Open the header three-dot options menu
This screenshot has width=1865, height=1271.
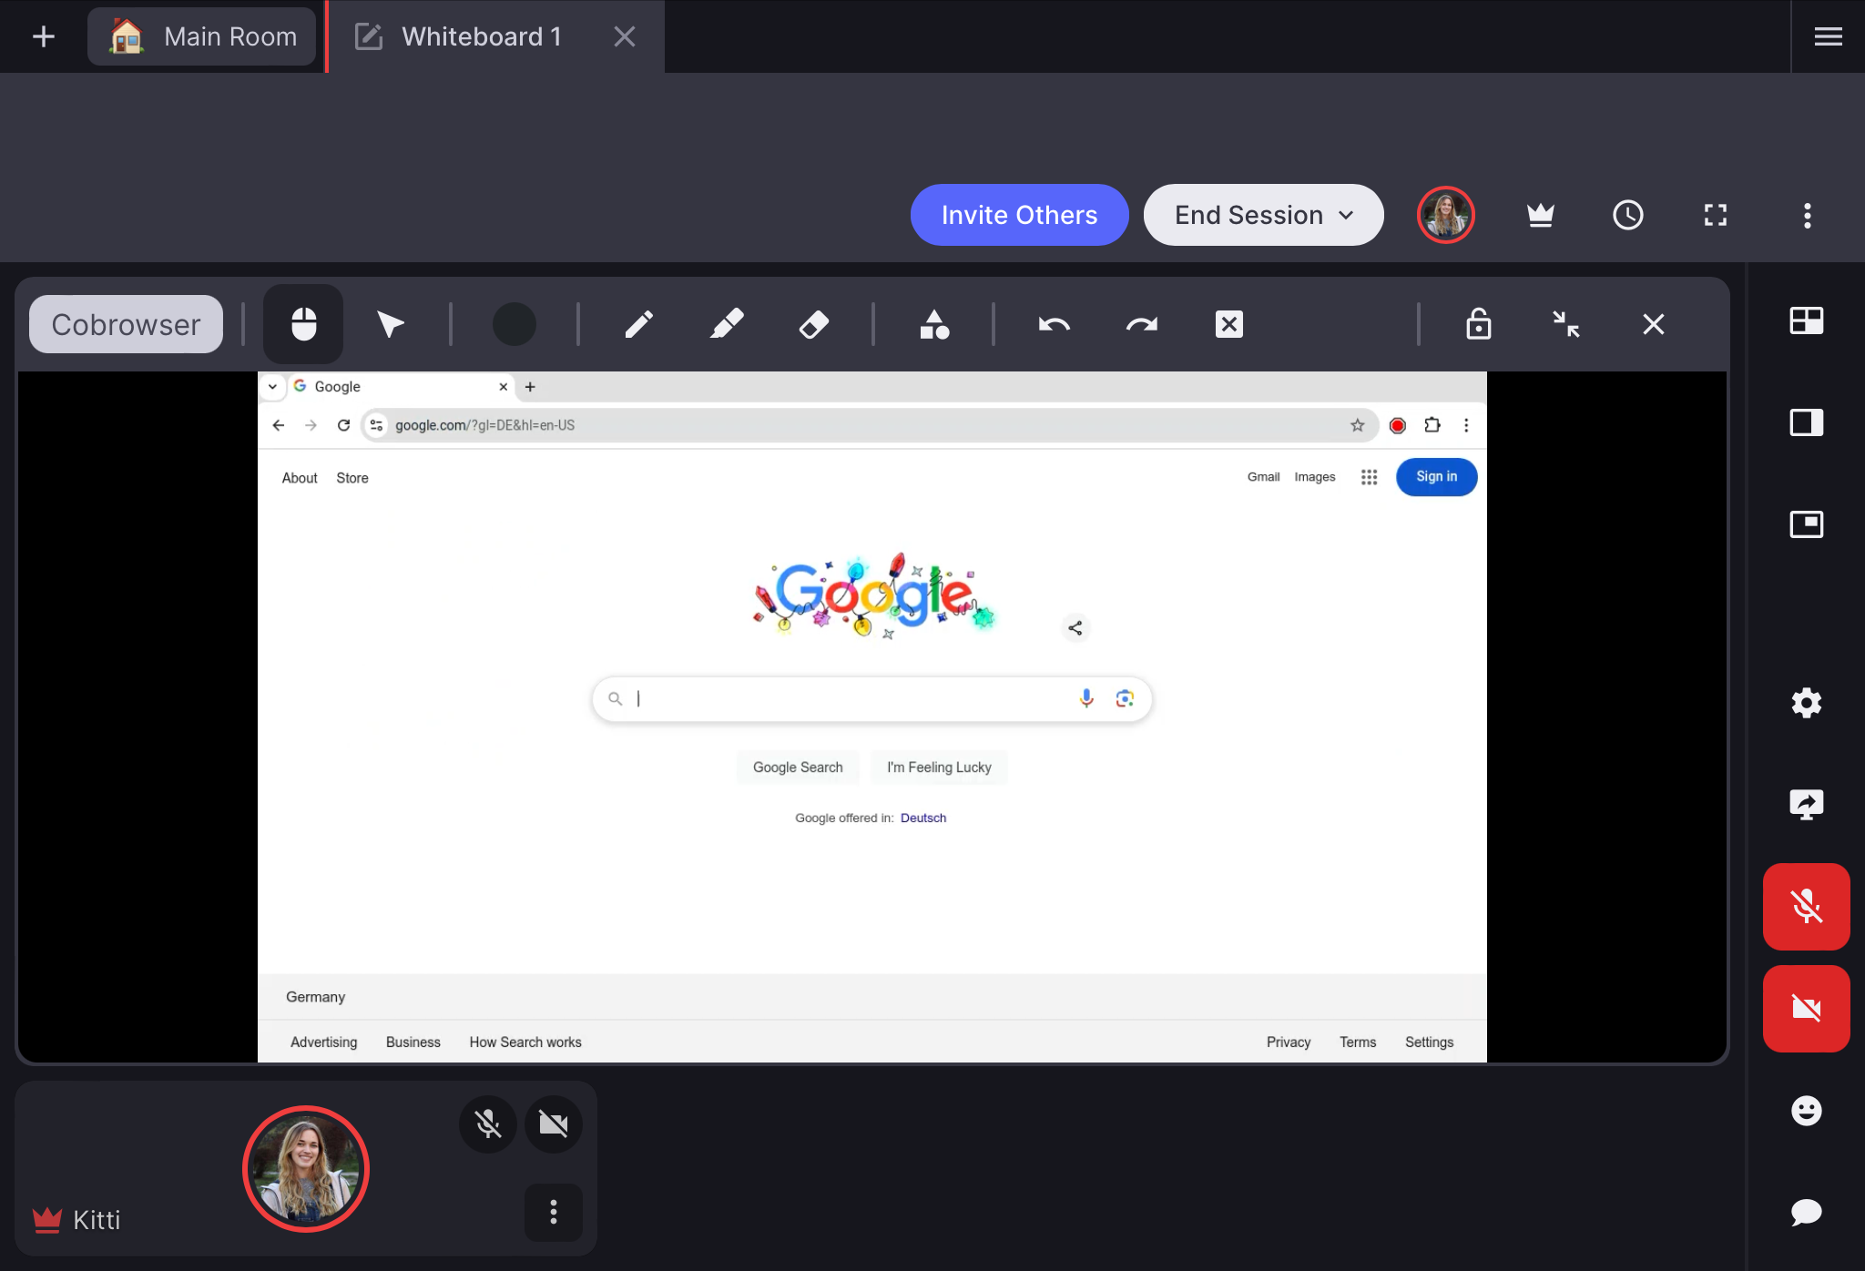[1807, 215]
